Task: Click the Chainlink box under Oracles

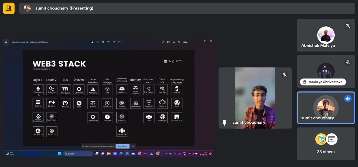Action: [79, 90]
